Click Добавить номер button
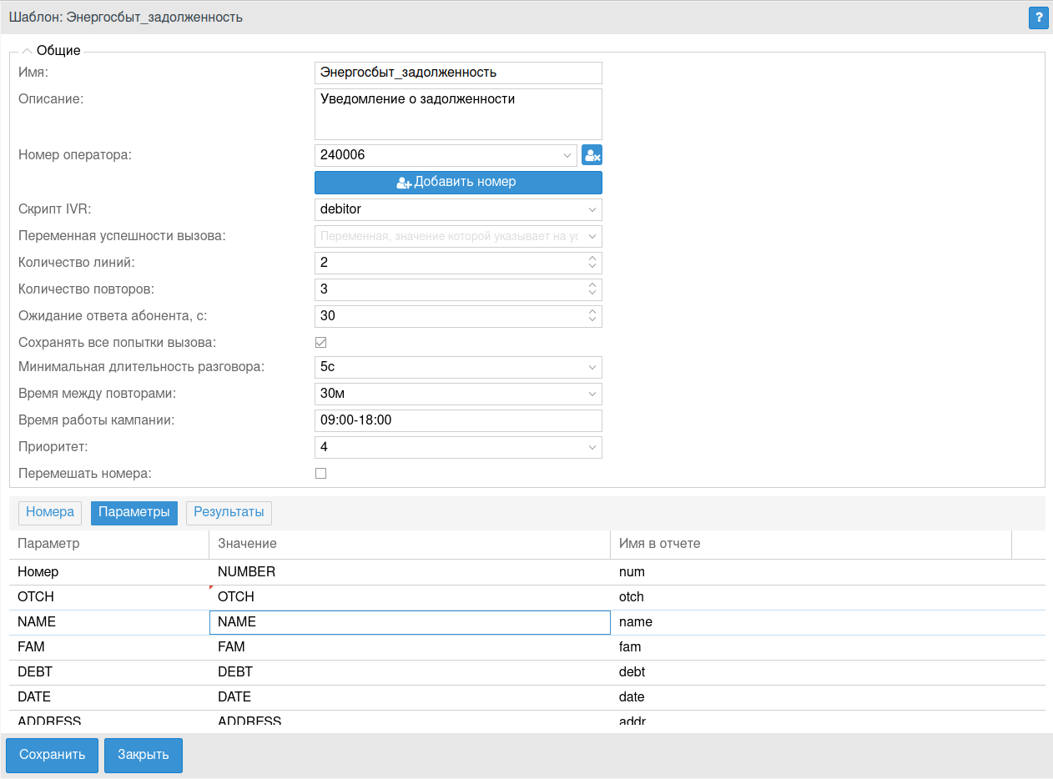 pyautogui.click(x=458, y=182)
